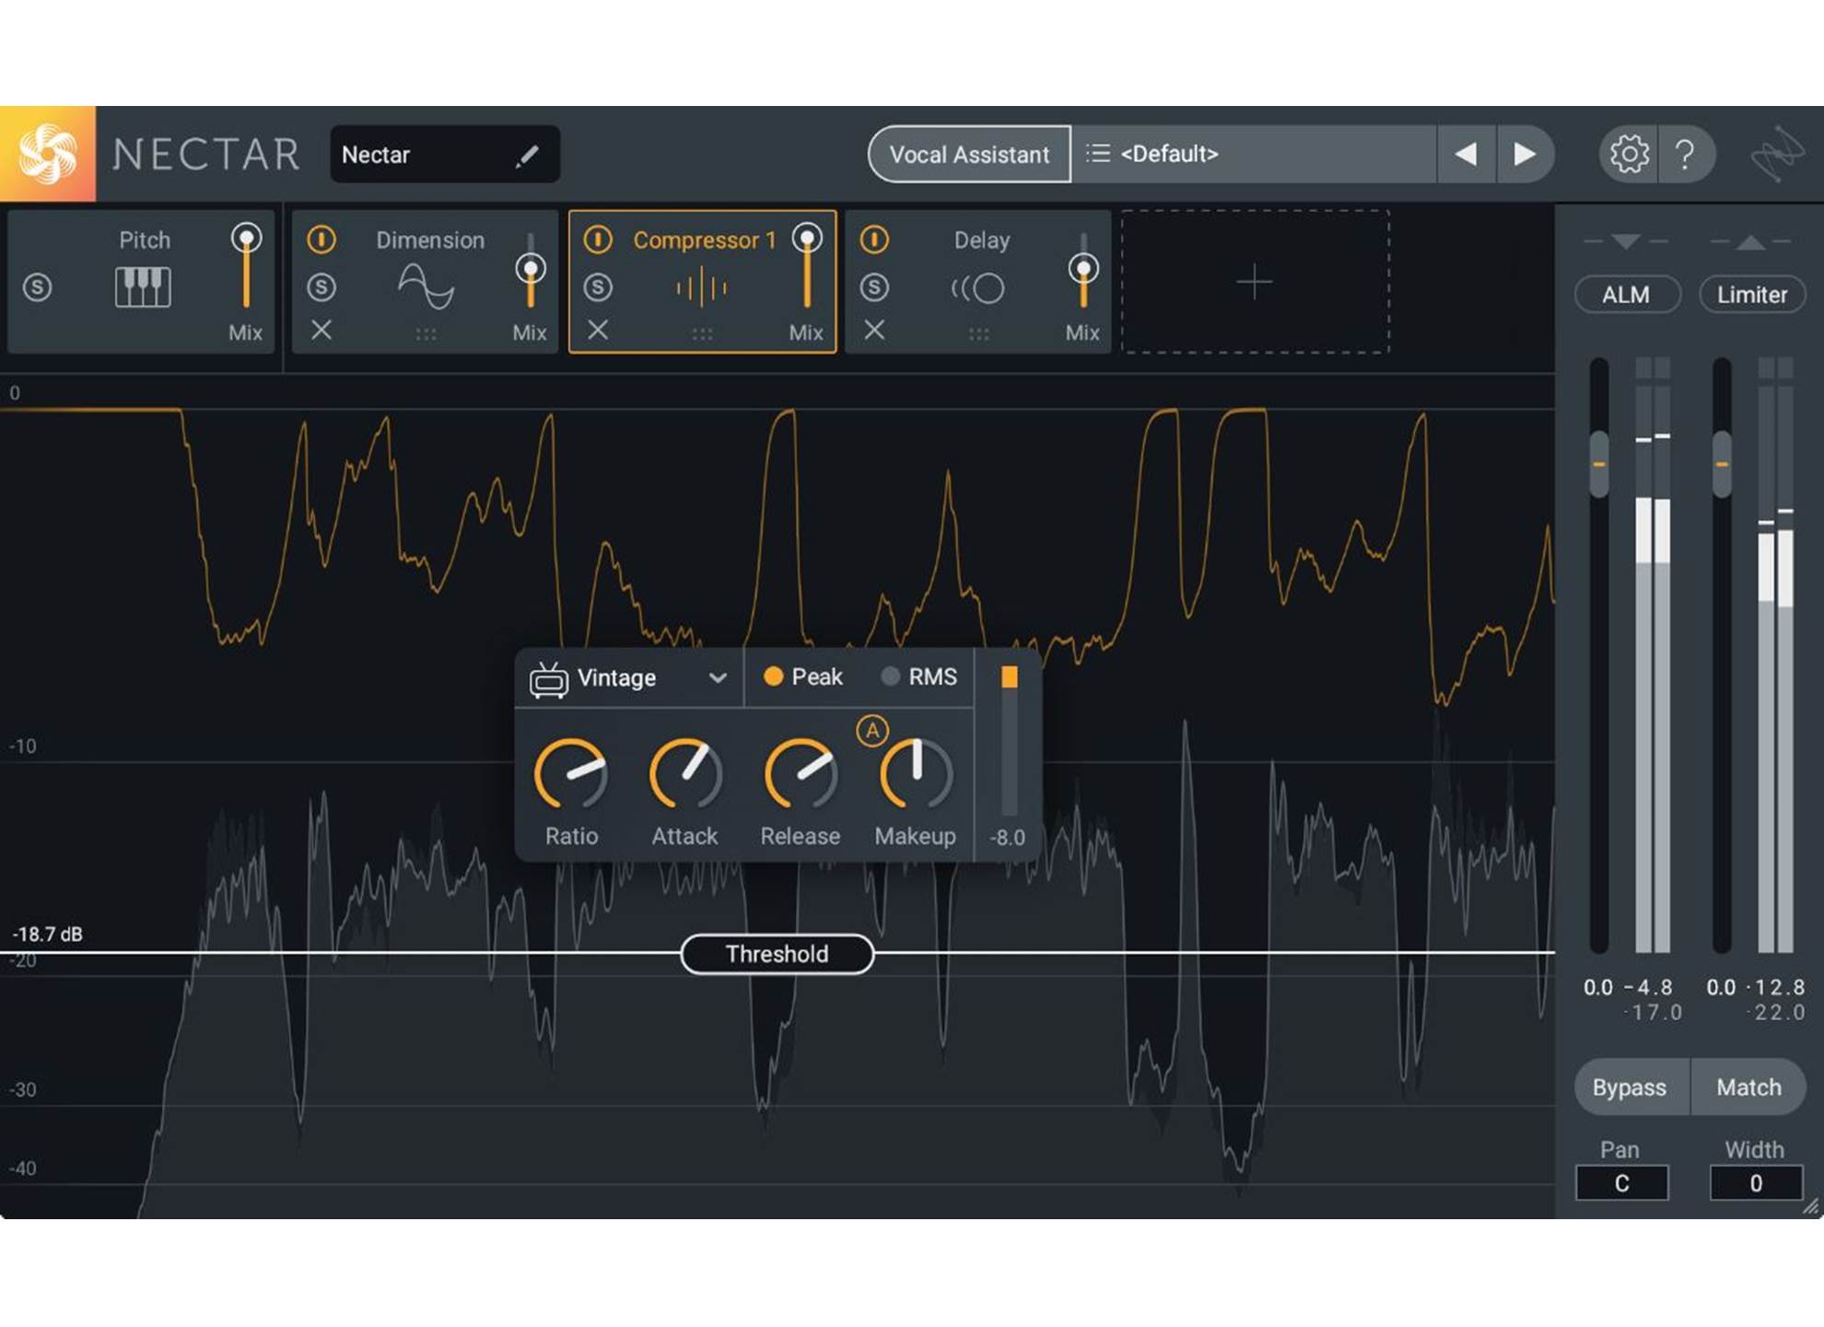Select RMS detection mode

pyautogui.click(x=918, y=676)
